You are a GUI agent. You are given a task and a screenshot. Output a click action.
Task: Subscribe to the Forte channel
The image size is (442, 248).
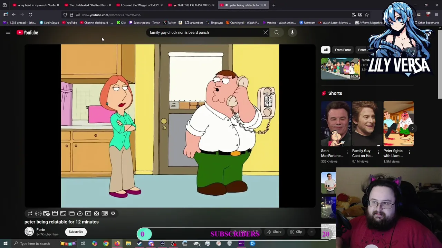pos(76,232)
